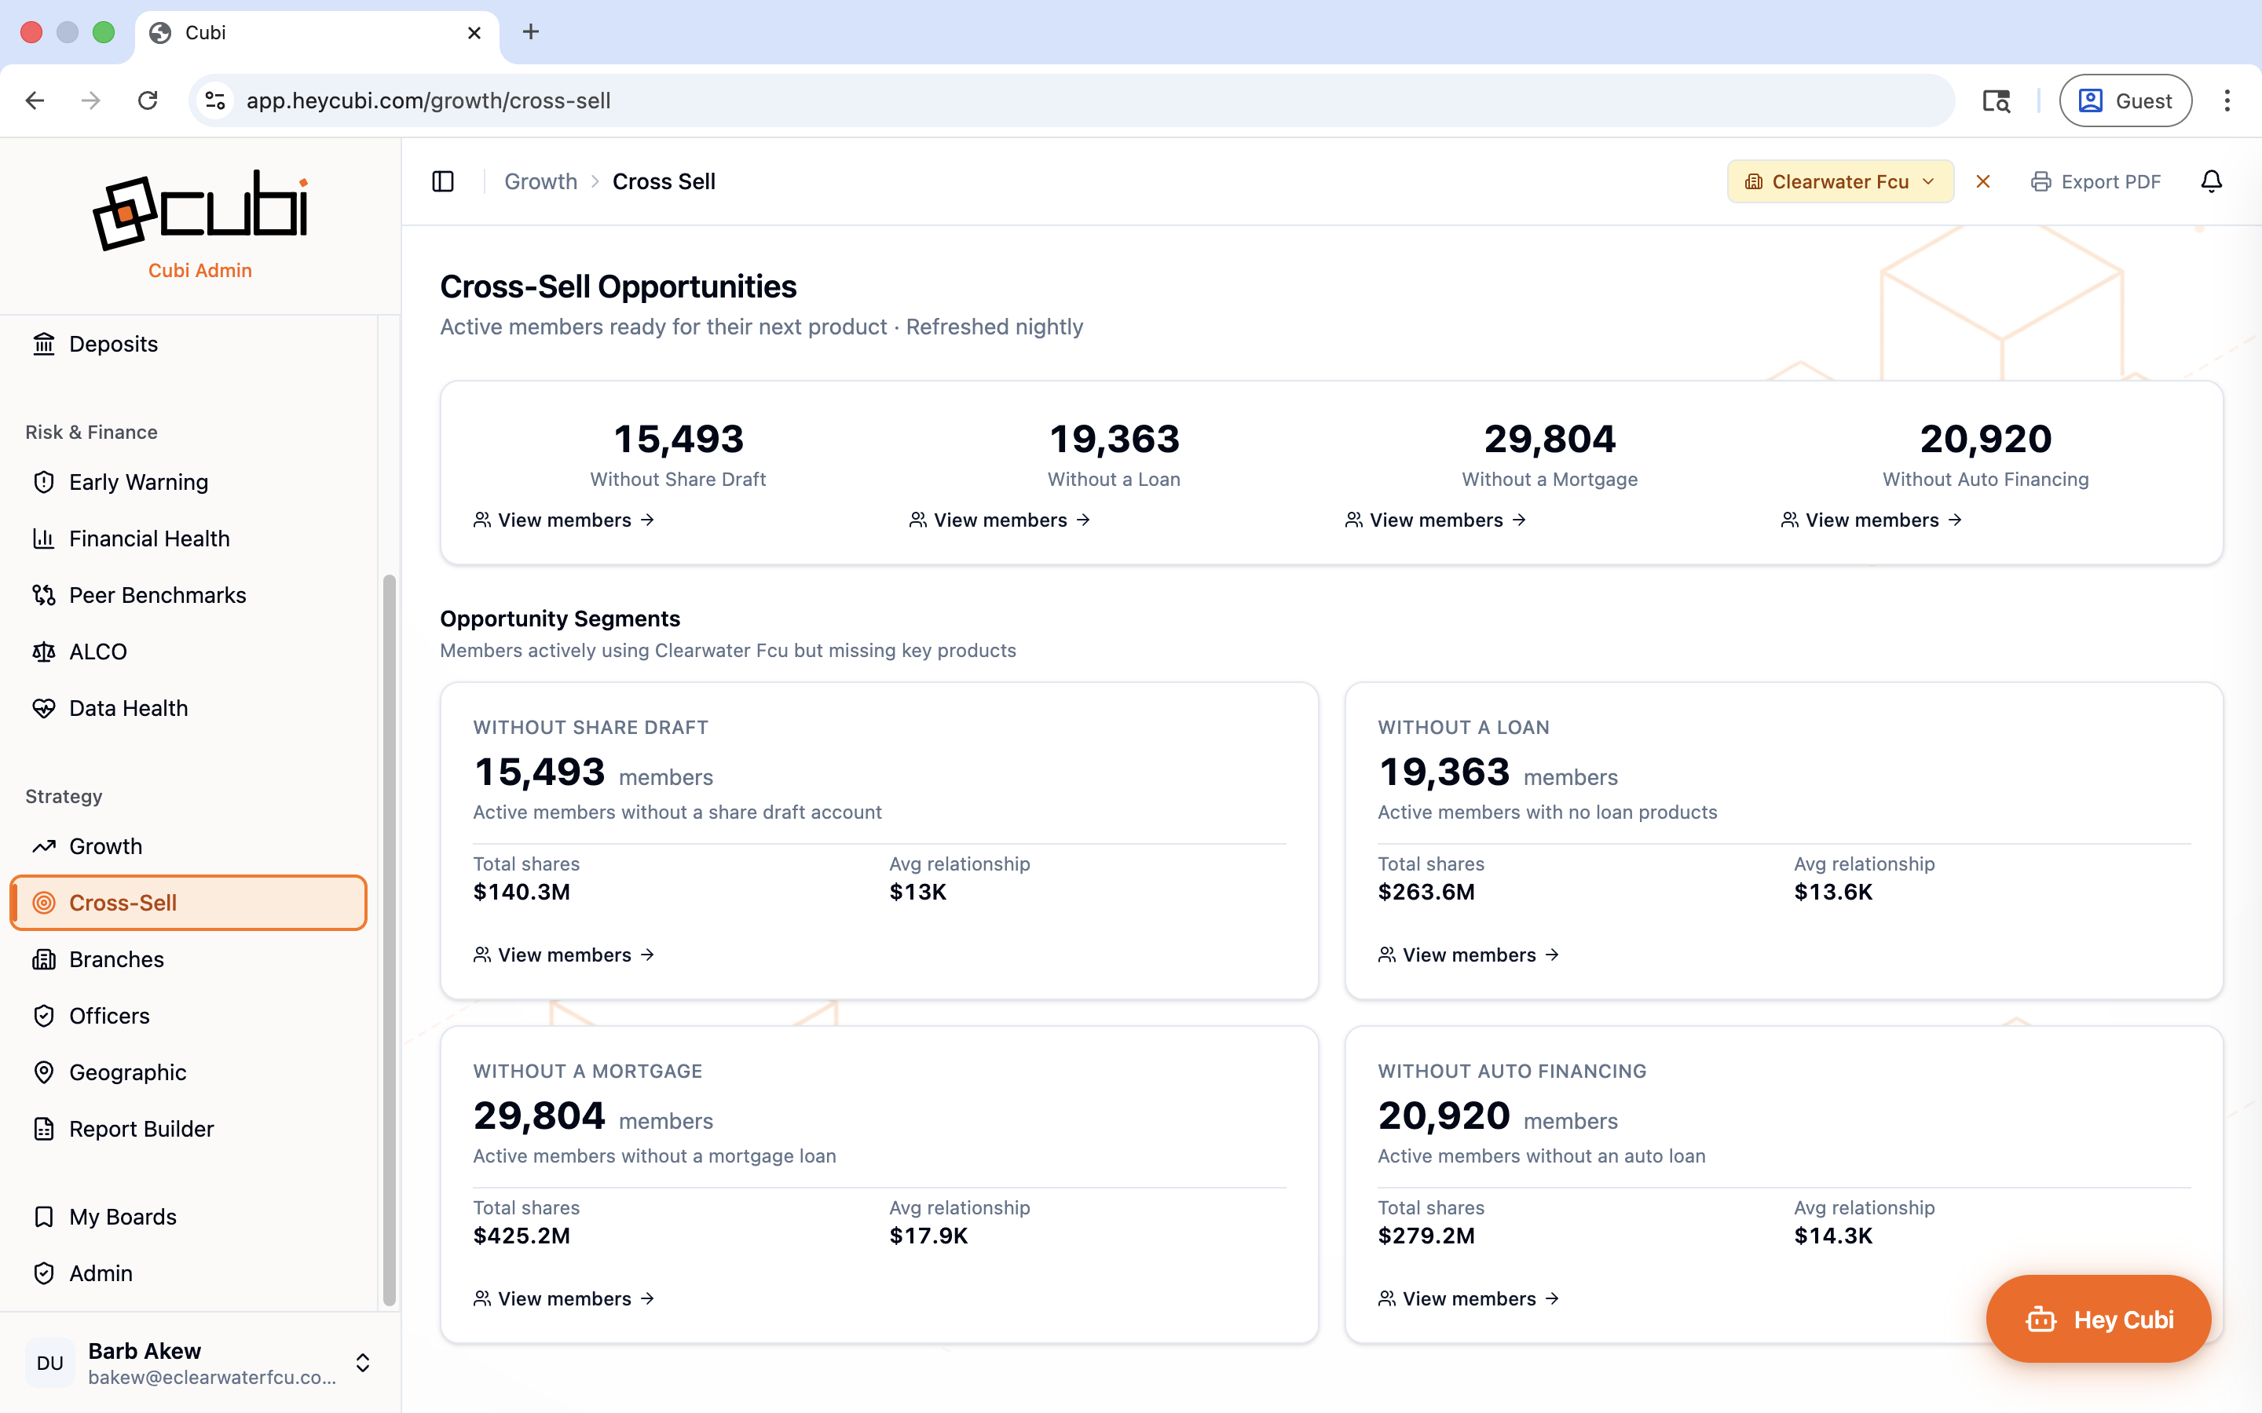Open the My Boards bookmark item
Screen dimensions: 2262x1413
tap(123, 1217)
